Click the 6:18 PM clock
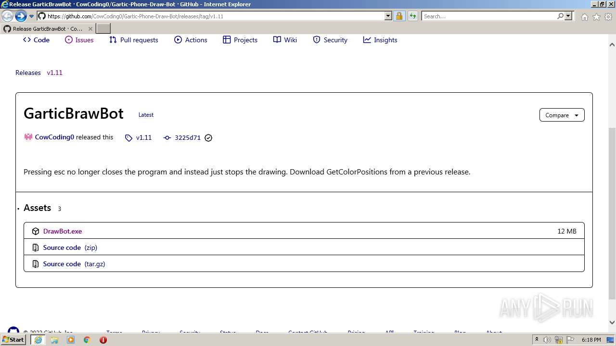616x346 pixels. click(591, 340)
